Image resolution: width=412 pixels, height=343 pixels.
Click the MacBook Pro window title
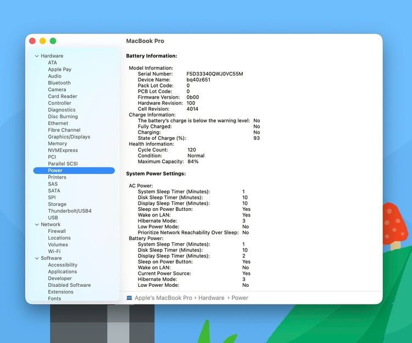pos(145,41)
